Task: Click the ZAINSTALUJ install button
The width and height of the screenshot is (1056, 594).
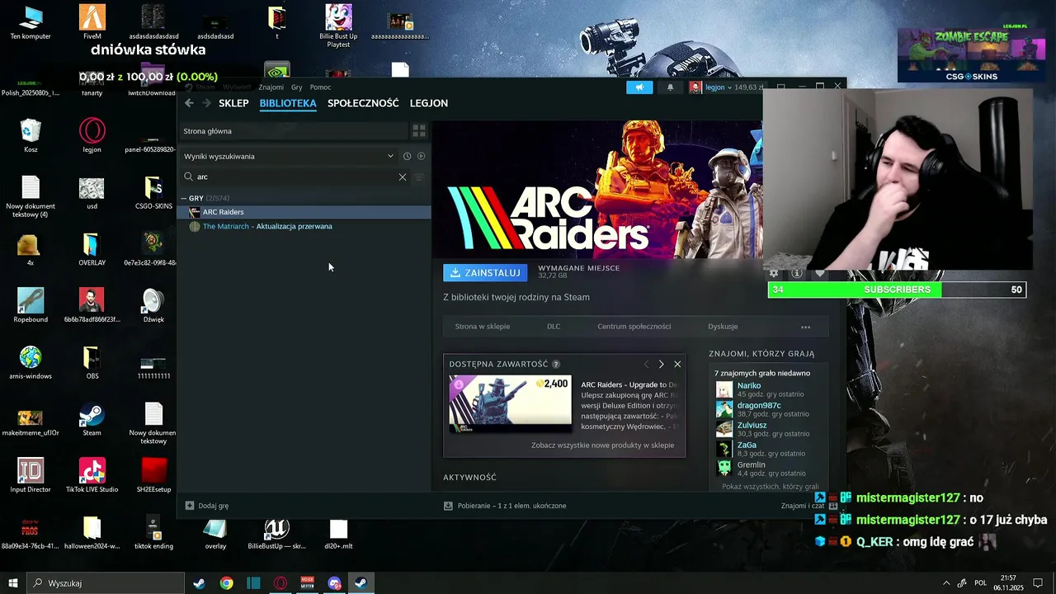Action: [485, 272]
